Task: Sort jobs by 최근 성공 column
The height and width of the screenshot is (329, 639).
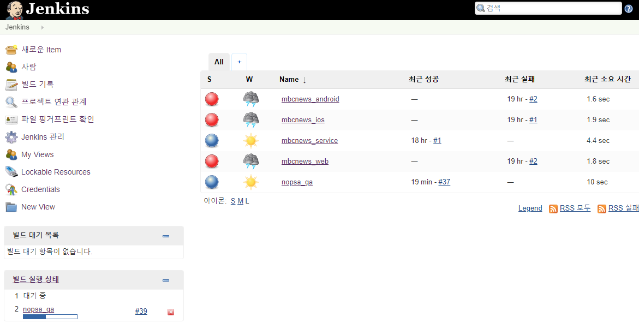Action: [x=423, y=80]
